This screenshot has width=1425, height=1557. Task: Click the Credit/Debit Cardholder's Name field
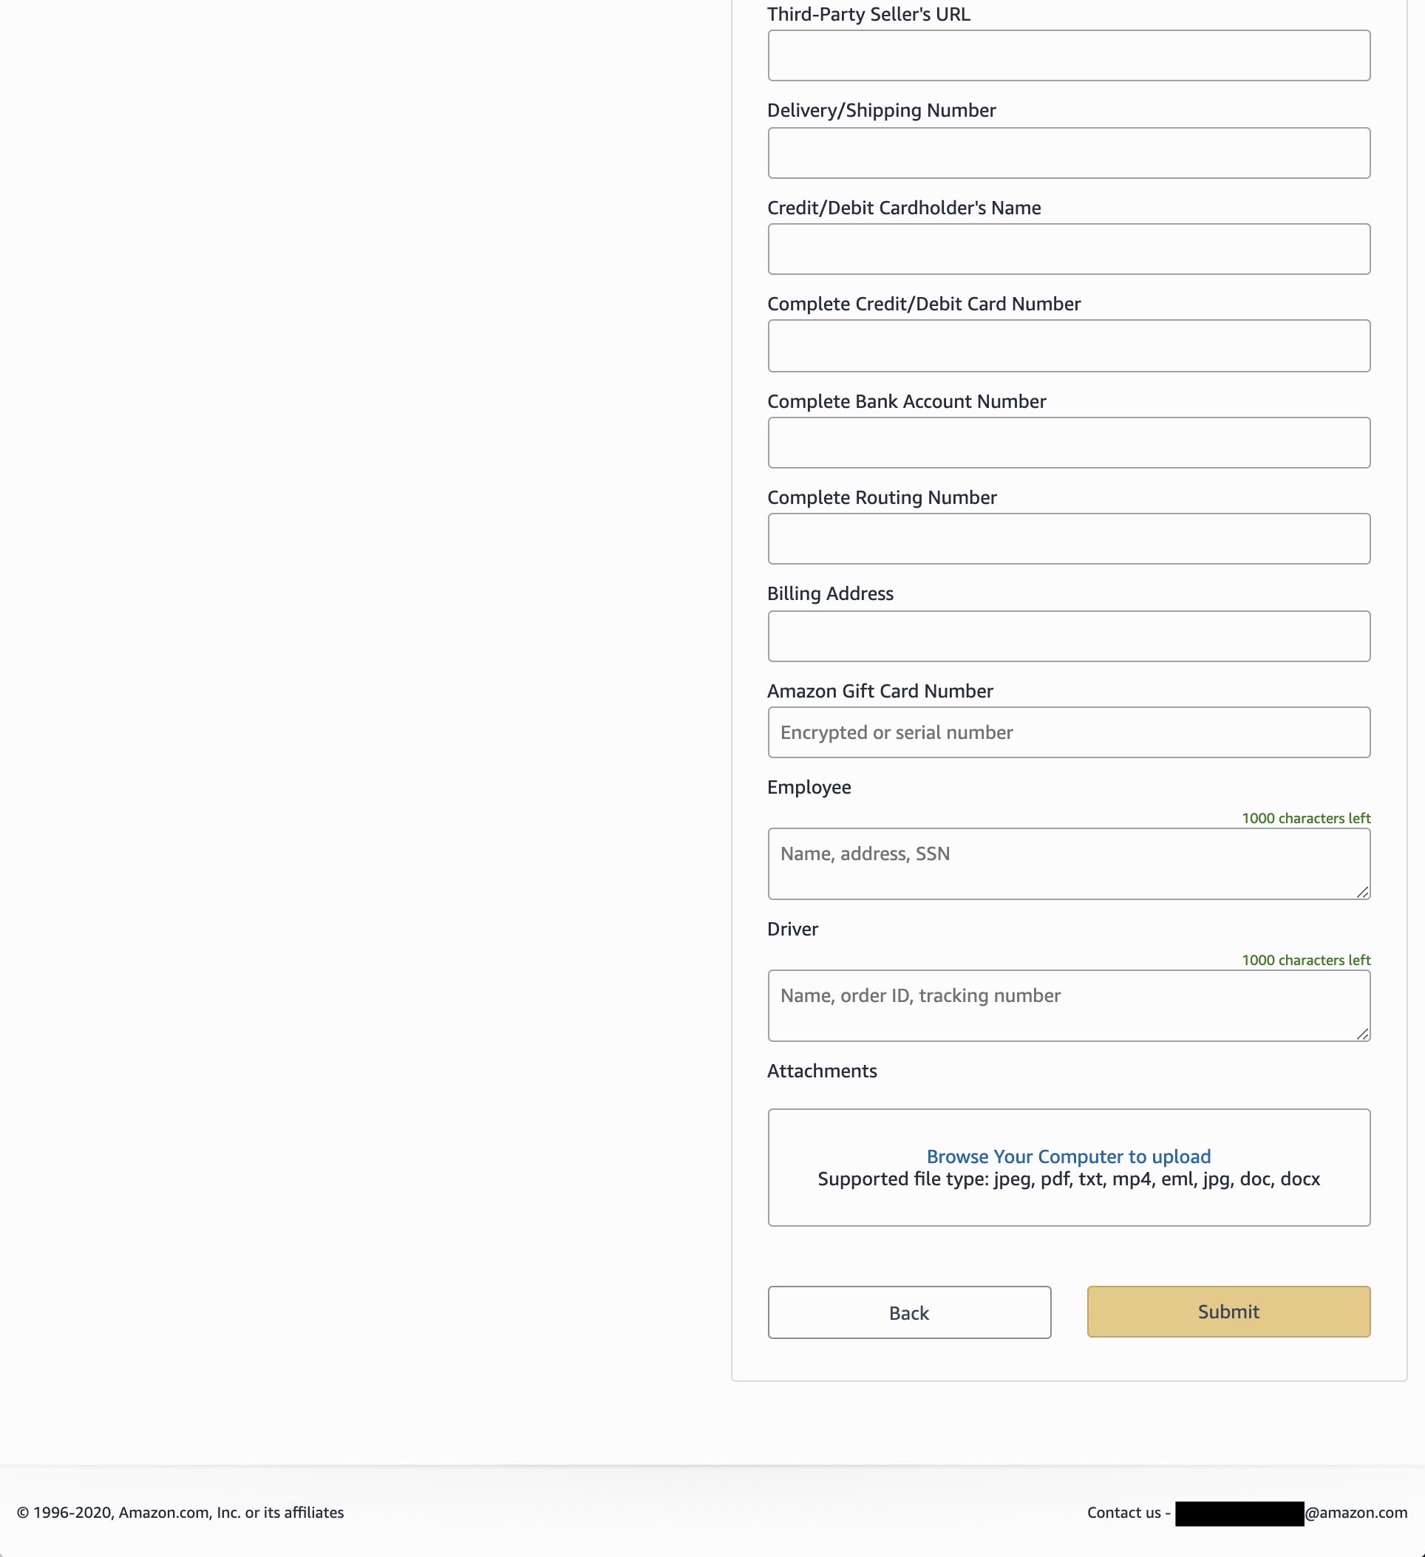[x=1068, y=250]
